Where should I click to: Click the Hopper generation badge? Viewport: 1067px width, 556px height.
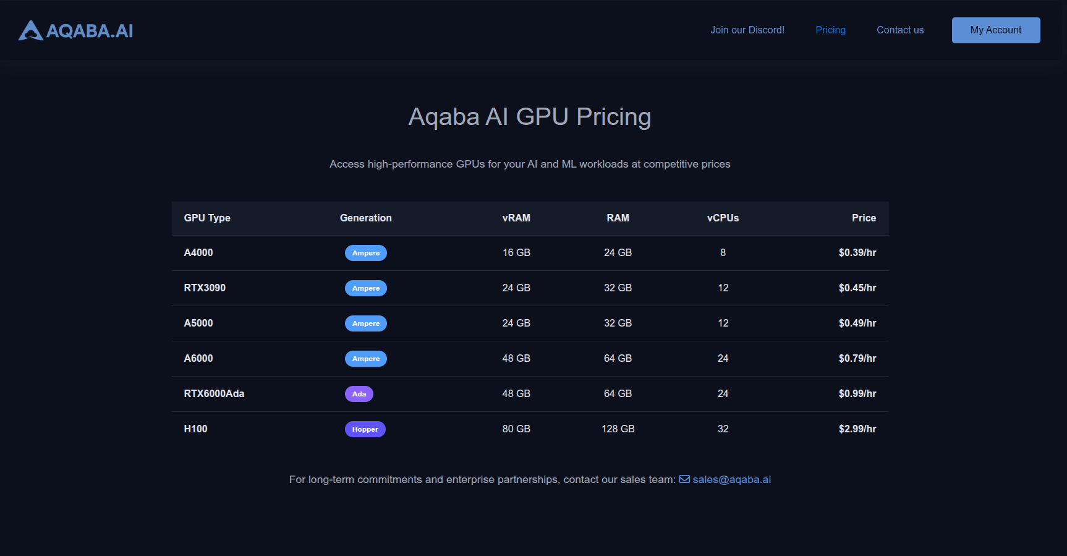click(x=365, y=429)
